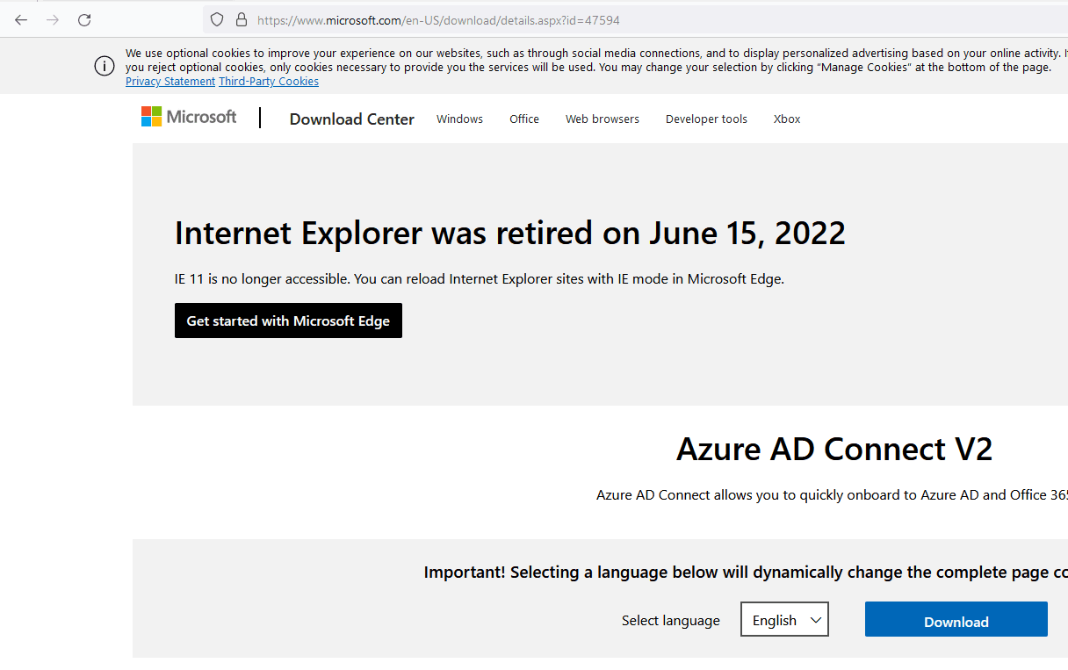Click the browser forward arrow
This screenshot has width=1068, height=670.
(x=53, y=19)
